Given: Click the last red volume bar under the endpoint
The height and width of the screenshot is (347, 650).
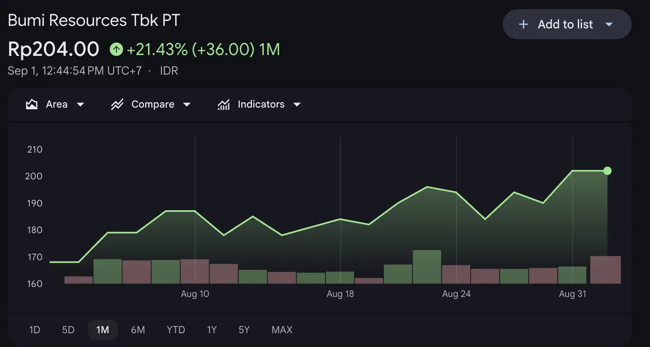Looking at the screenshot, I should coord(605,270).
